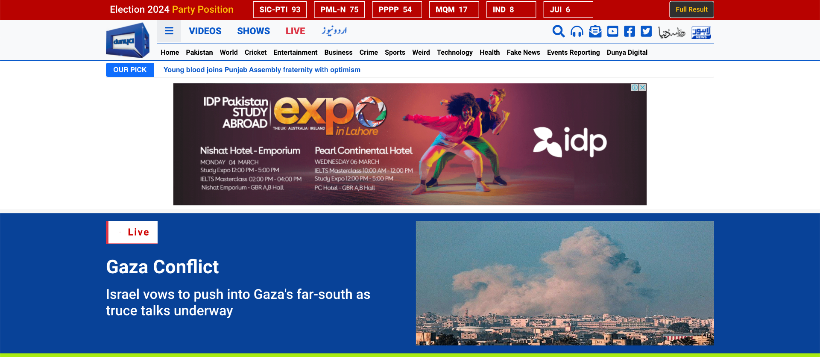Open Israel vows to push headline
This screenshot has width=820, height=357.
[238, 302]
